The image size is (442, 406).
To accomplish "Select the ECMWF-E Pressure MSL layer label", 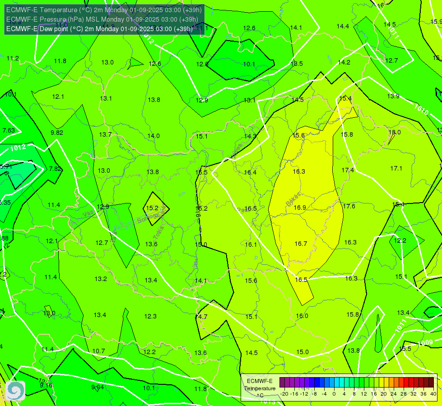I will (102, 19).
